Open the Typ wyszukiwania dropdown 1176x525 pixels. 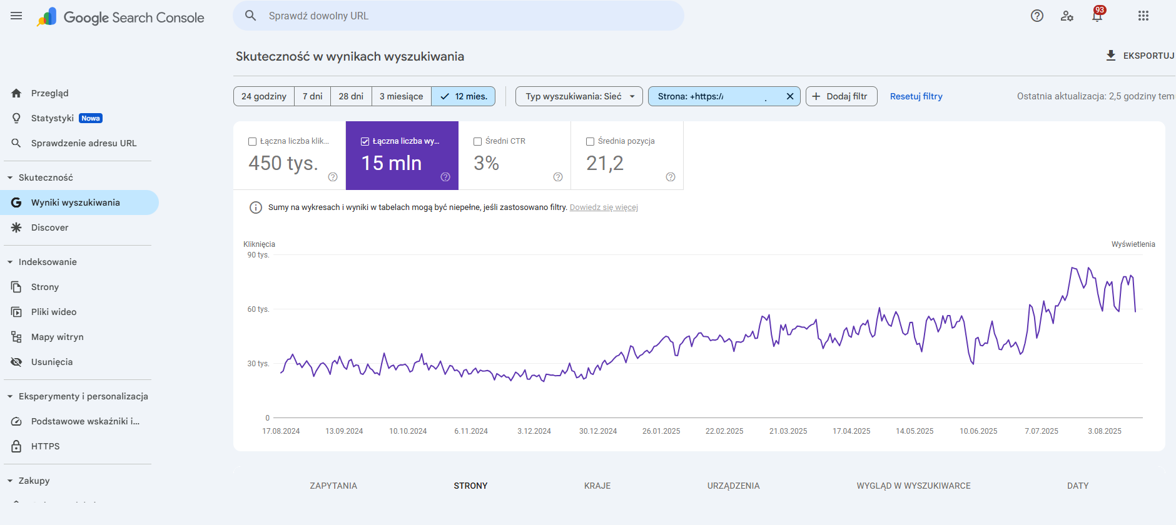[x=579, y=96]
